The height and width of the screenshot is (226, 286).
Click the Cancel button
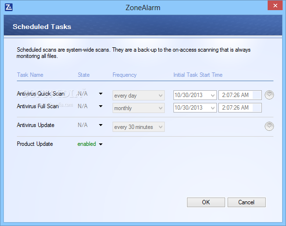[x=246, y=202]
